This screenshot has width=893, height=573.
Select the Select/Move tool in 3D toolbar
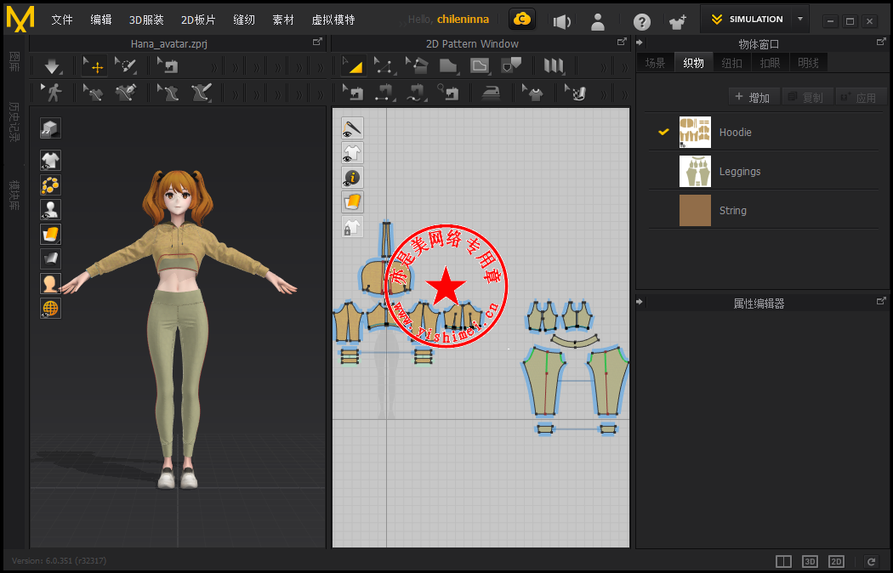(94, 65)
